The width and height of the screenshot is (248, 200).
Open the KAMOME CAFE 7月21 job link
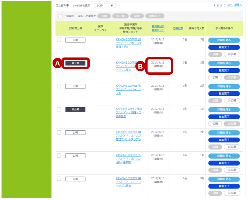coord(129,109)
